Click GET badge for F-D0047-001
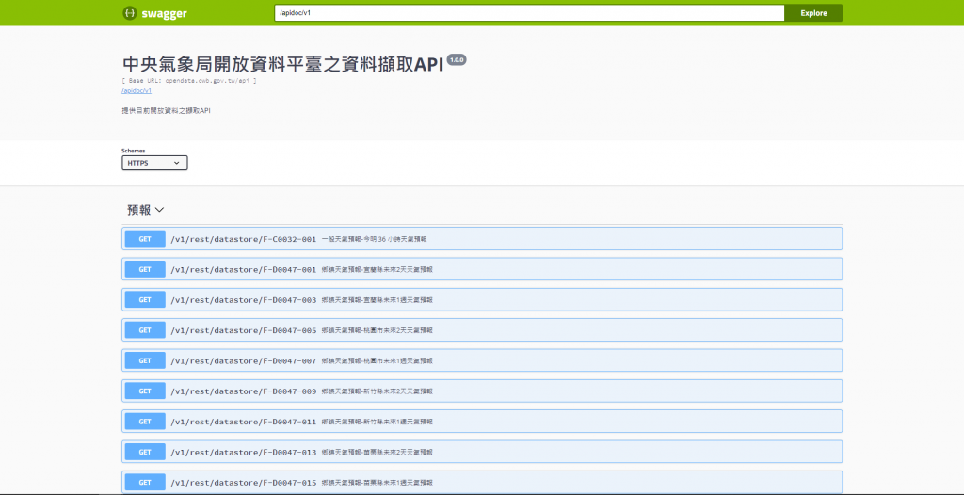Screen dimensions: 964x495 [x=145, y=269]
